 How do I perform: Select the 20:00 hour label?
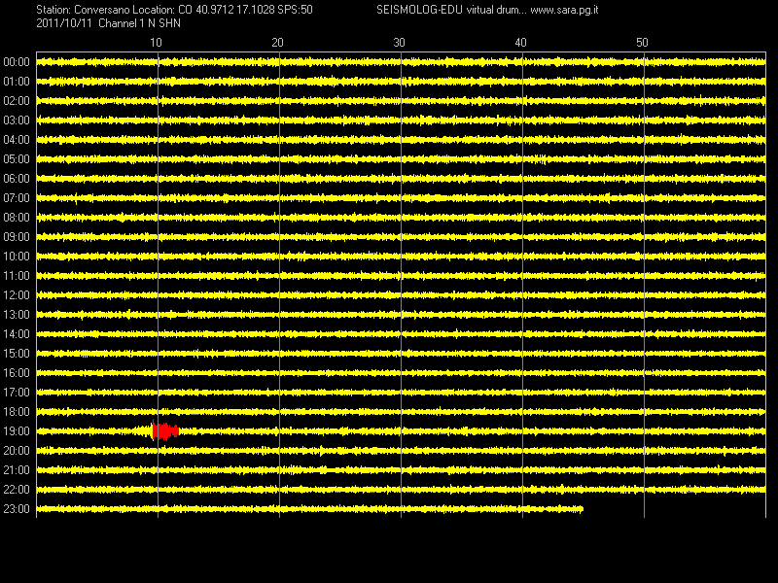[x=17, y=451]
